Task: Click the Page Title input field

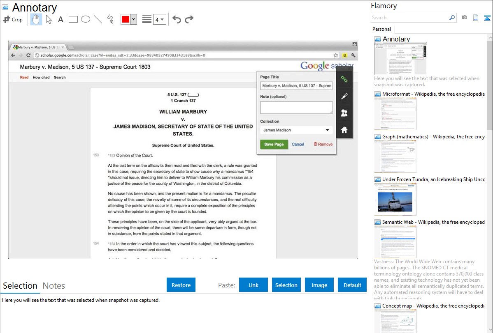Action: [x=296, y=86]
